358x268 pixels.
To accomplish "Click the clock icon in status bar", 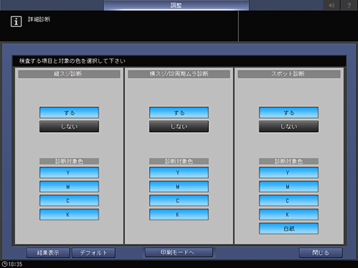I will 4,264.
